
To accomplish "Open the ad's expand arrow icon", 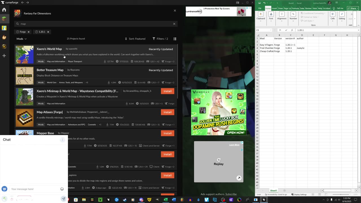I will (239, 178).
